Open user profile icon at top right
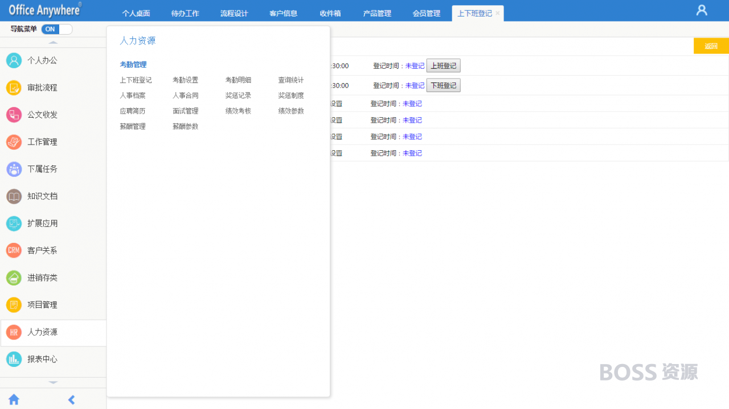The height and width of the screenshot is (409, 729). [702, 10]
